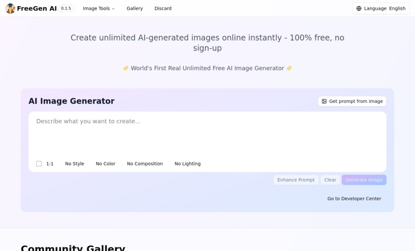Click the left sparkle icon near World's First
415x251 pixels.
click(x=126, y=68)
